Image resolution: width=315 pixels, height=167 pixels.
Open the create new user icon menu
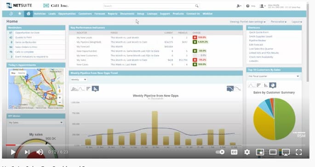[239, 6]
